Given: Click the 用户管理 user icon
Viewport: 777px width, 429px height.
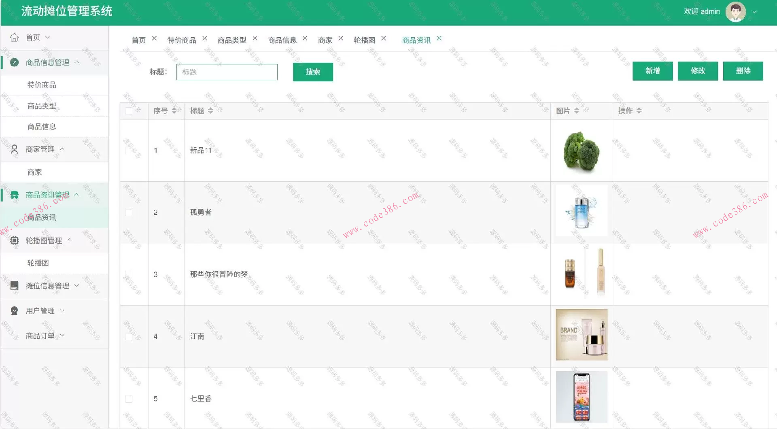Looking at the screenshot, I should [x=15, y=310].
